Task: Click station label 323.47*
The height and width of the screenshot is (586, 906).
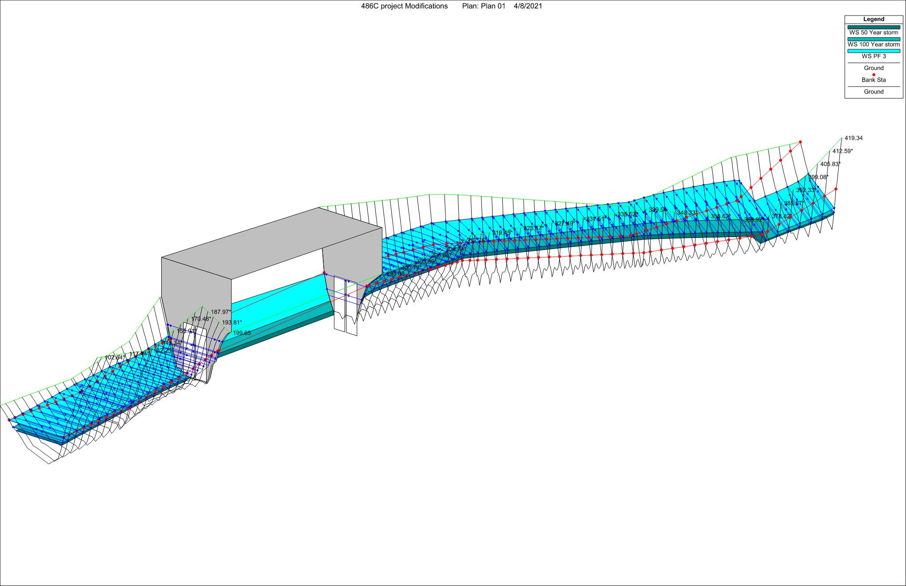Action: 534,228
